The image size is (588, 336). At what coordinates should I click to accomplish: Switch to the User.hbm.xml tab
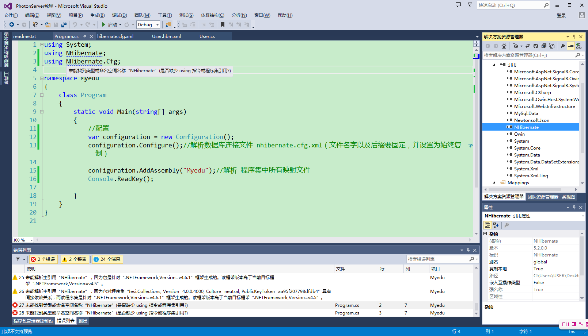tap(167, 36)
